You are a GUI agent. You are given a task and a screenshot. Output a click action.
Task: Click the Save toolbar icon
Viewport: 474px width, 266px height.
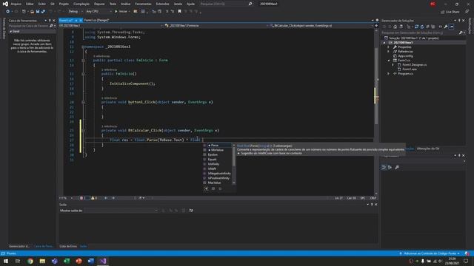[x=38, y=12]
